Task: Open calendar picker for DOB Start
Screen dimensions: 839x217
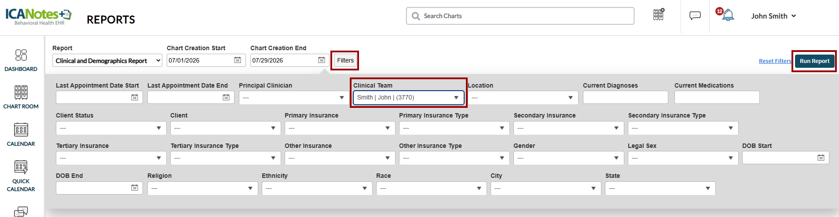Action: coord(821,158)
